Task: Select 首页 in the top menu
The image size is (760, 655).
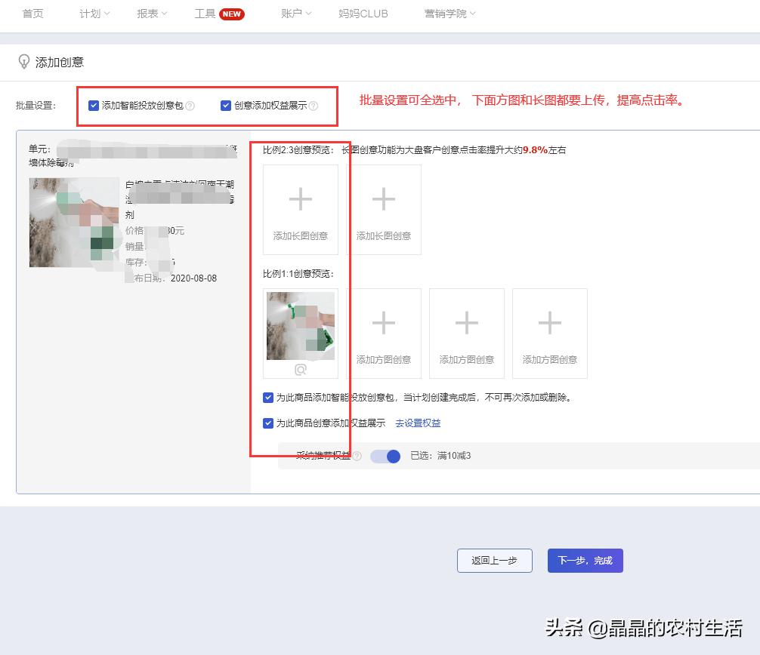Action: tap(32, 13)
